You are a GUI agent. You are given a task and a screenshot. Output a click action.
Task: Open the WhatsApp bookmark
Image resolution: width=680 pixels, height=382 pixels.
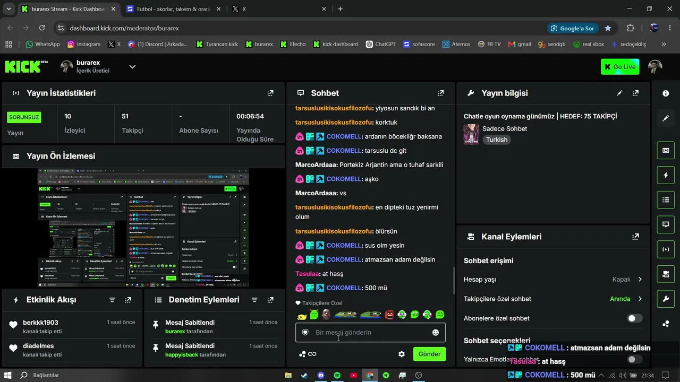(42, 44)
